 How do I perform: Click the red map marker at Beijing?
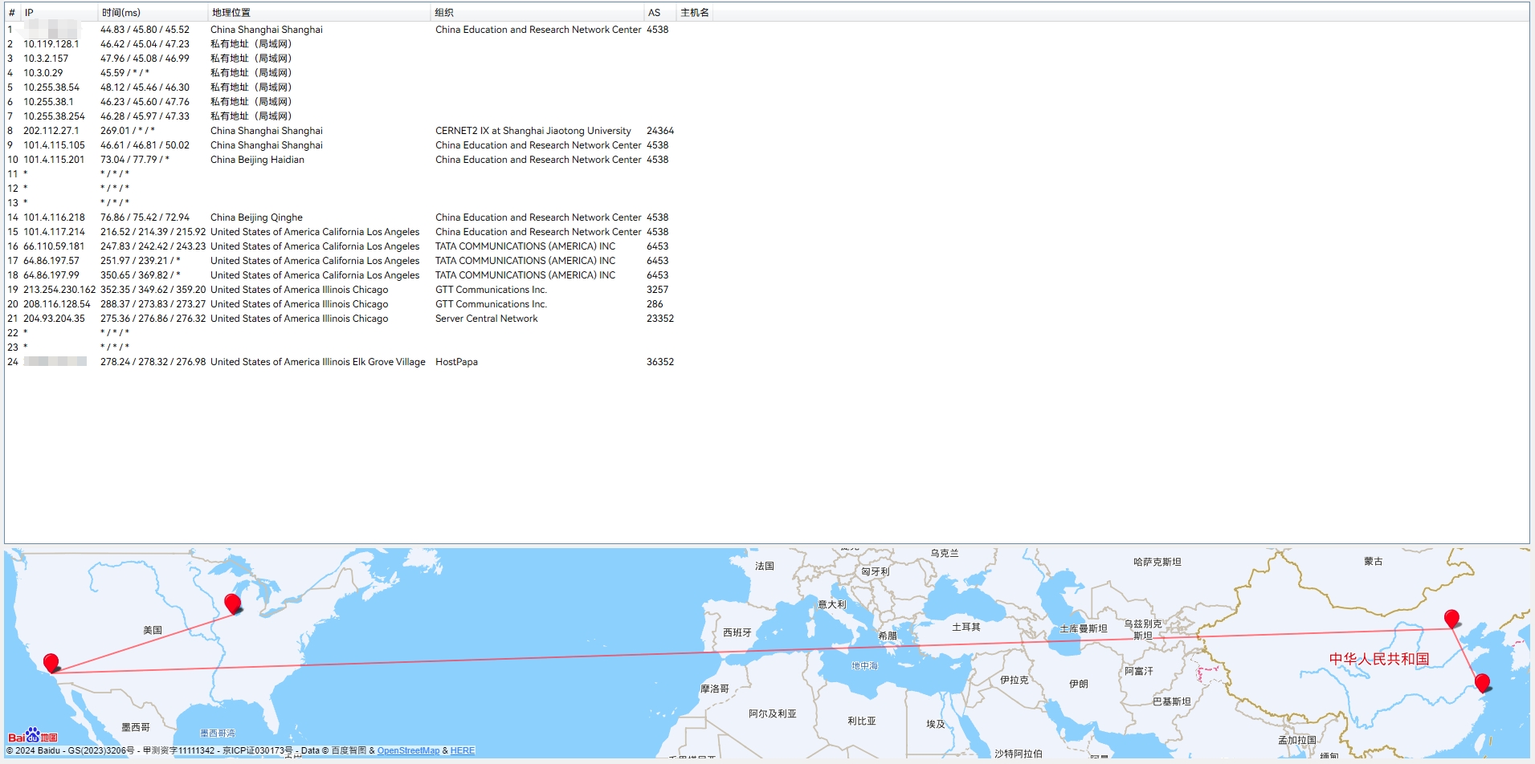click(x=1451, y=619)
